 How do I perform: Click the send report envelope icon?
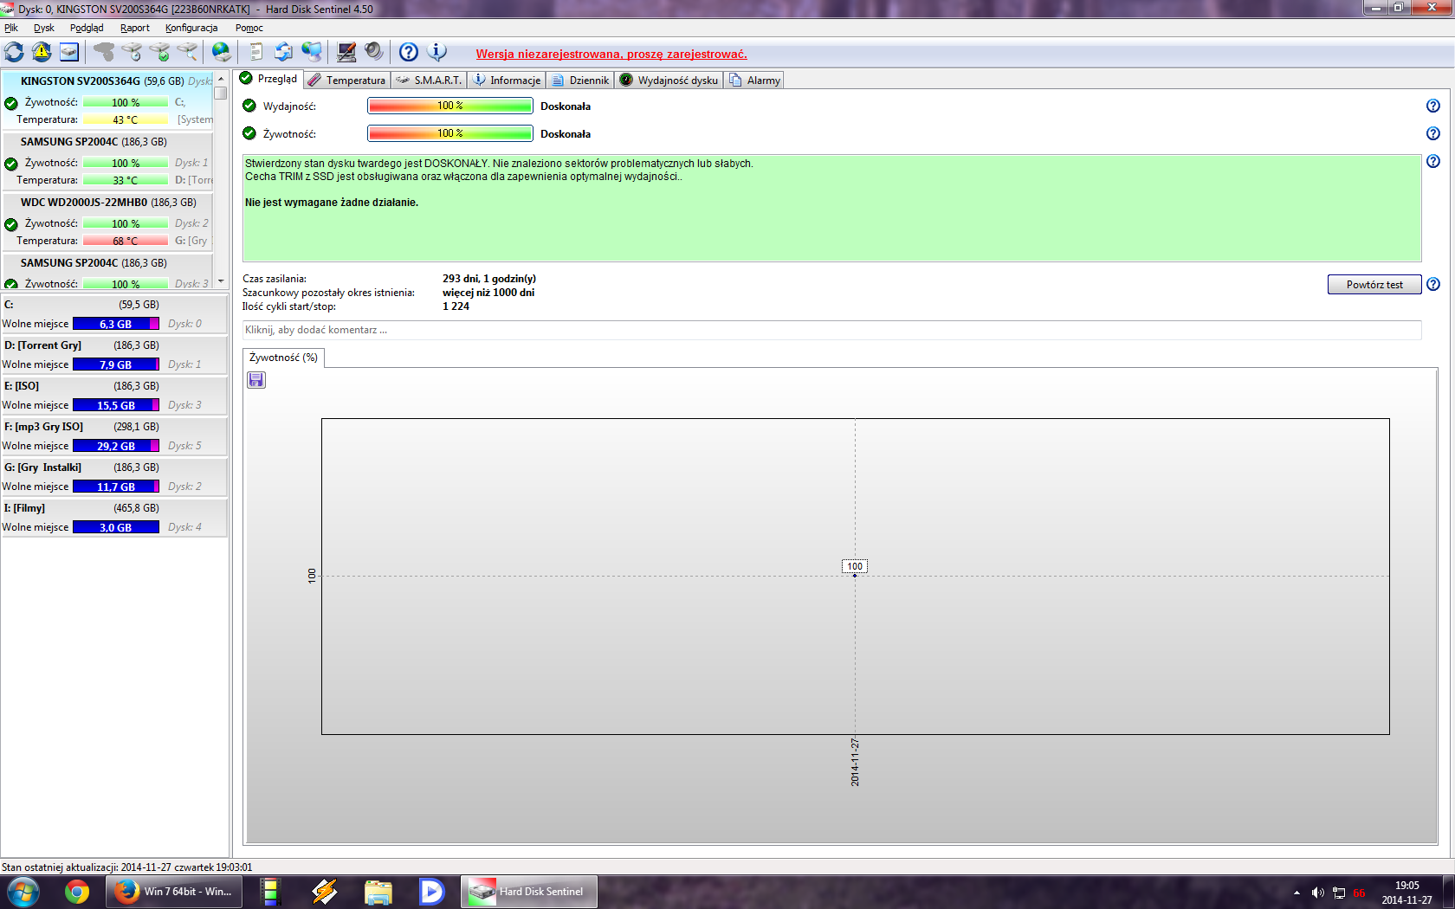click(x=283, y=52)
